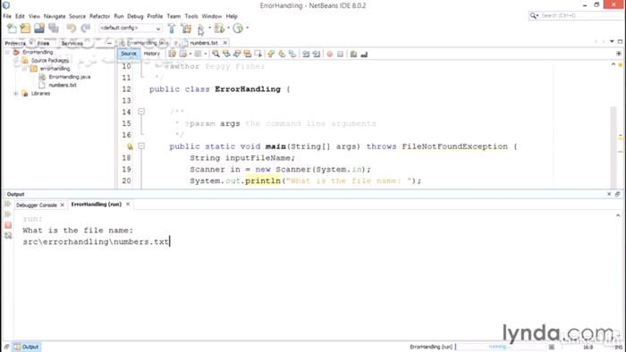Viewport: 626px width, 352px height.
Task: Open the default config combo box
Action: pos(131,28)
